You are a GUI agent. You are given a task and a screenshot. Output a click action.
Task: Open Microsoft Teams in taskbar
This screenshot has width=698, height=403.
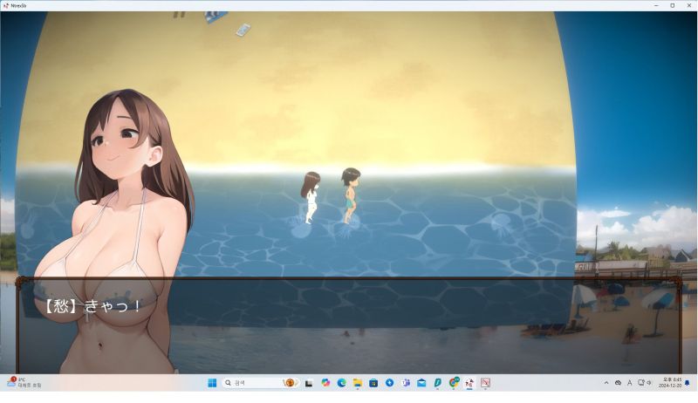coord(406,383)
